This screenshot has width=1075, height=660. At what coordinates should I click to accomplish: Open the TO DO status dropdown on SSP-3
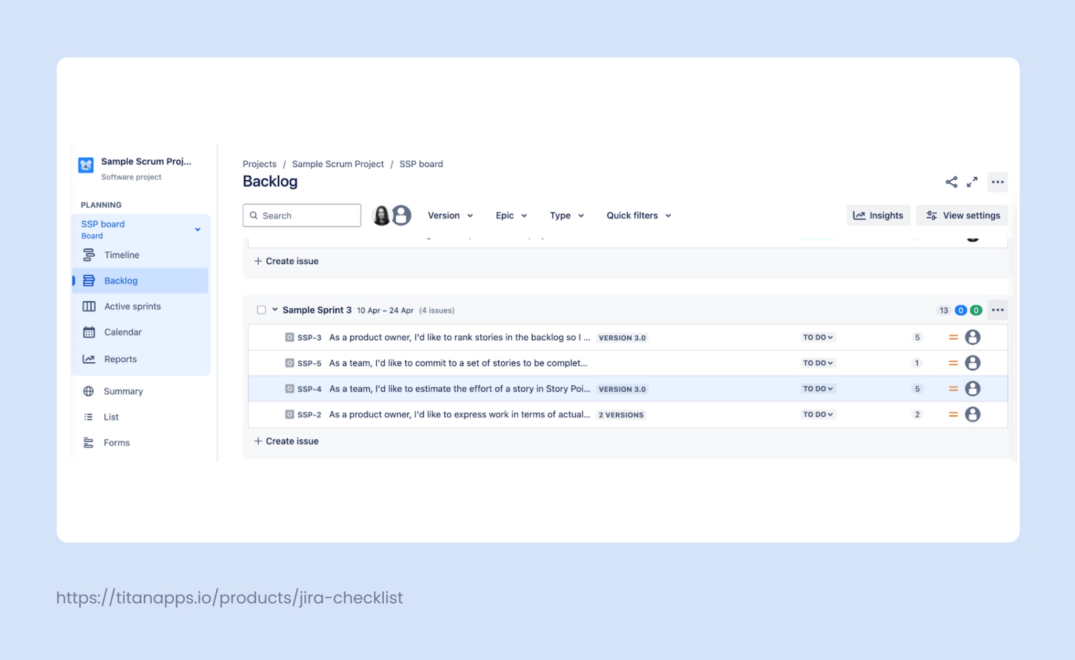pos(817,337)
